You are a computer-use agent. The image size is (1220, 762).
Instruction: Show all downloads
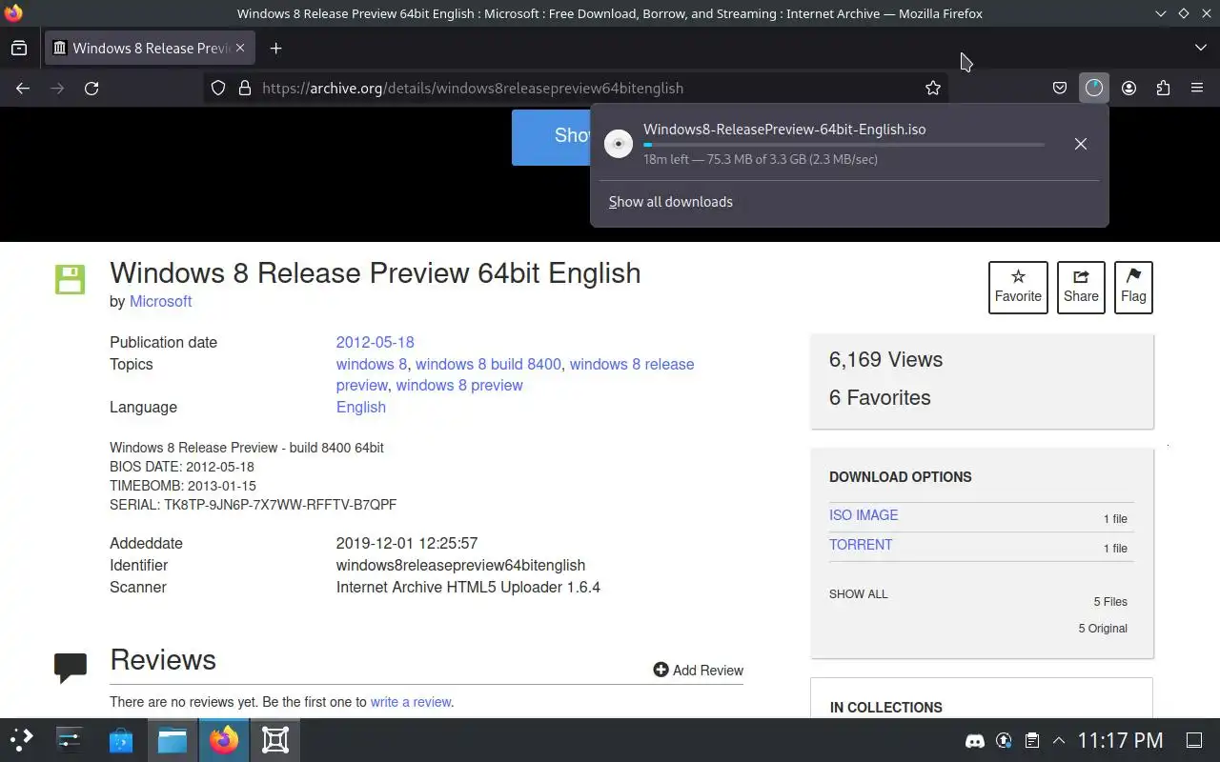[x=671, y=202]
